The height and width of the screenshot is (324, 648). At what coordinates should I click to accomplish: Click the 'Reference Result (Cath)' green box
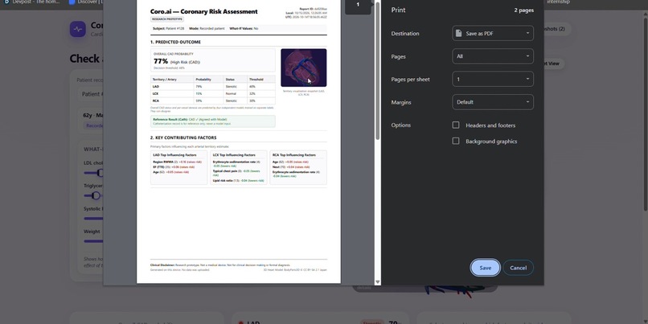(213, 121)
